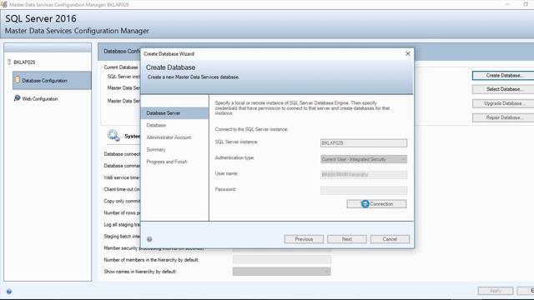Select Summary wizard step
Image resolution: width=534 pixels, height=300 pixels.
[156, 150]
